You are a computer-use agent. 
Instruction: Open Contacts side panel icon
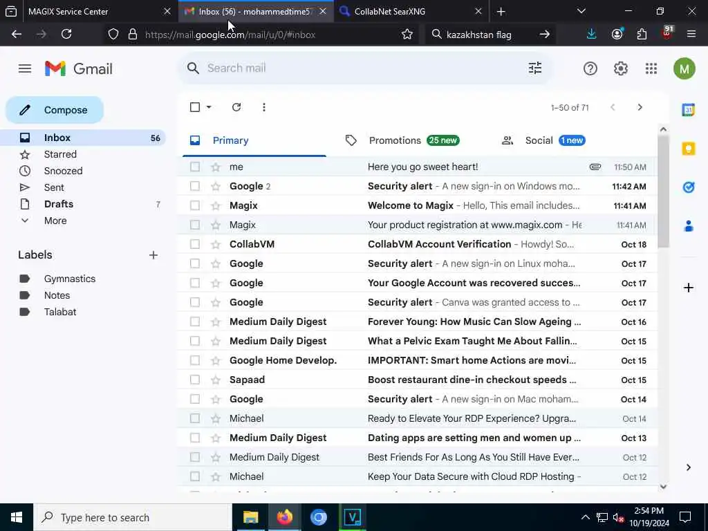(x=688, y=226)
